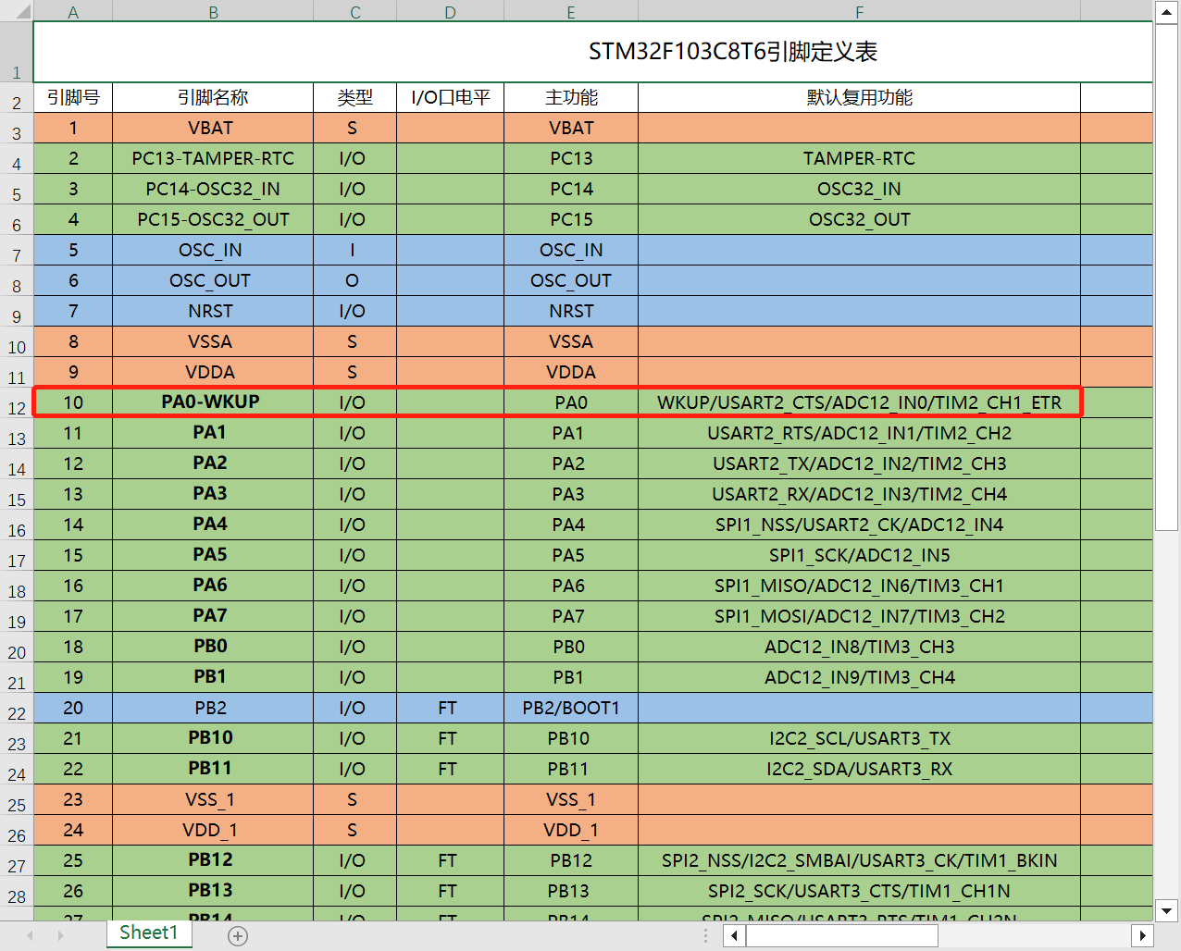Select the PC14-OSC32_IN cell

click(x=213, y=189)
